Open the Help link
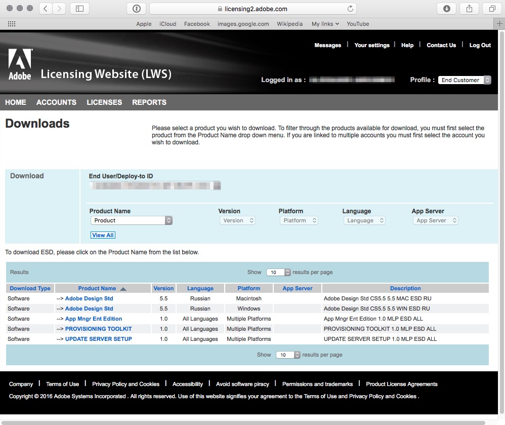The width and height of the screenshot is (505, 425). (407, 45)
